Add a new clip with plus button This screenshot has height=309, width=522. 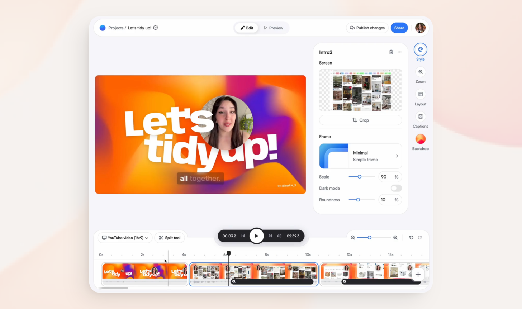coord(418,275)
